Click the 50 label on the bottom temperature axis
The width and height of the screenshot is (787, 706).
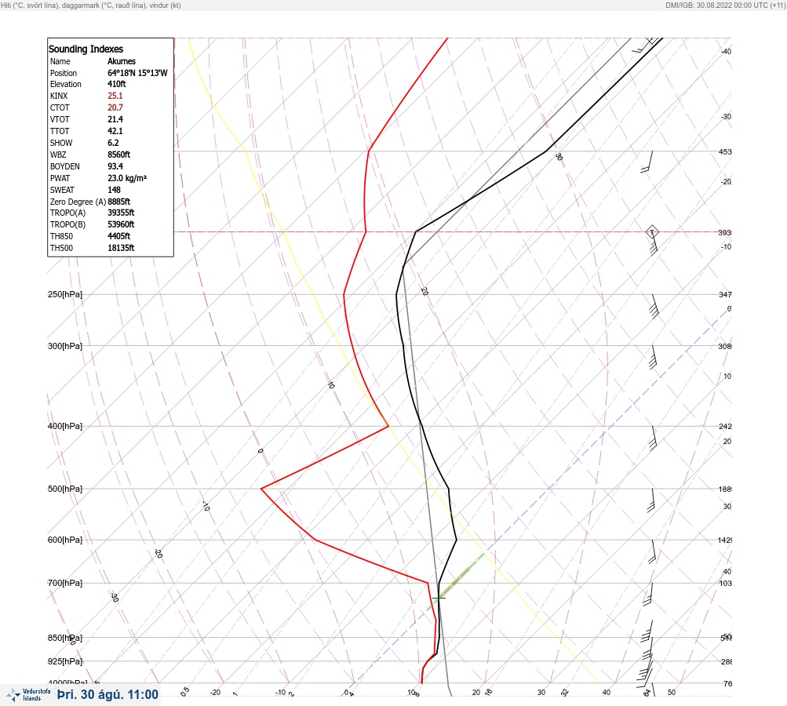[672, 693]
